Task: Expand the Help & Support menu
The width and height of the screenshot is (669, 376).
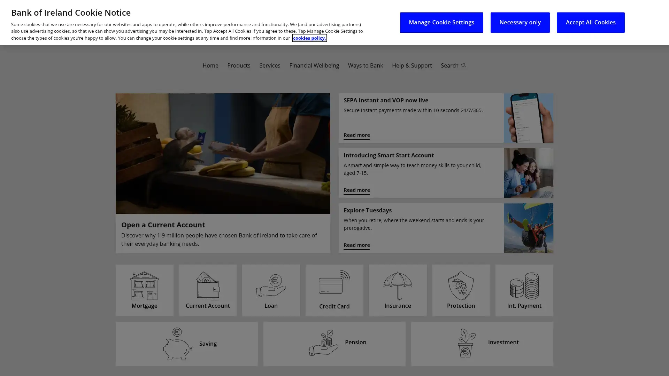Action: point(412,65)
